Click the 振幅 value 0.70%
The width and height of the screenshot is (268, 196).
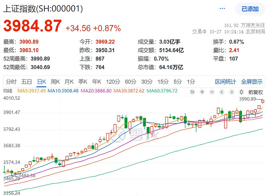(x=161, y=59)
